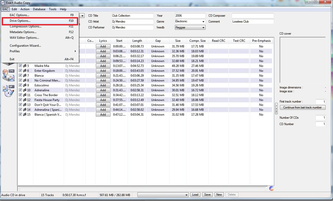Click the Save profile button
This screenshot has height=201, width=333.
(207, 195)
